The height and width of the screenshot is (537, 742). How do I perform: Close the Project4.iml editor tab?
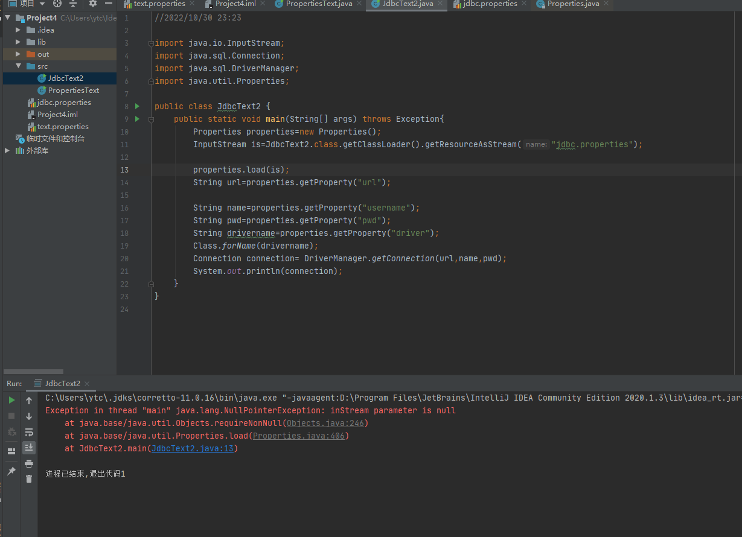tap(263, 4)
